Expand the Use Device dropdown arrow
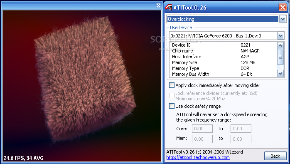Image resolution: width=290 pixels, height=164 pixels. [280, 36]
